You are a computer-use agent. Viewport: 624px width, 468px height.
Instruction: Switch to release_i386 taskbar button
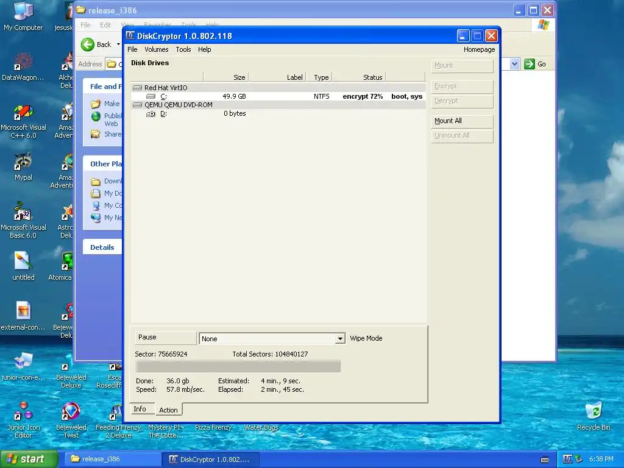coord(113,459)
